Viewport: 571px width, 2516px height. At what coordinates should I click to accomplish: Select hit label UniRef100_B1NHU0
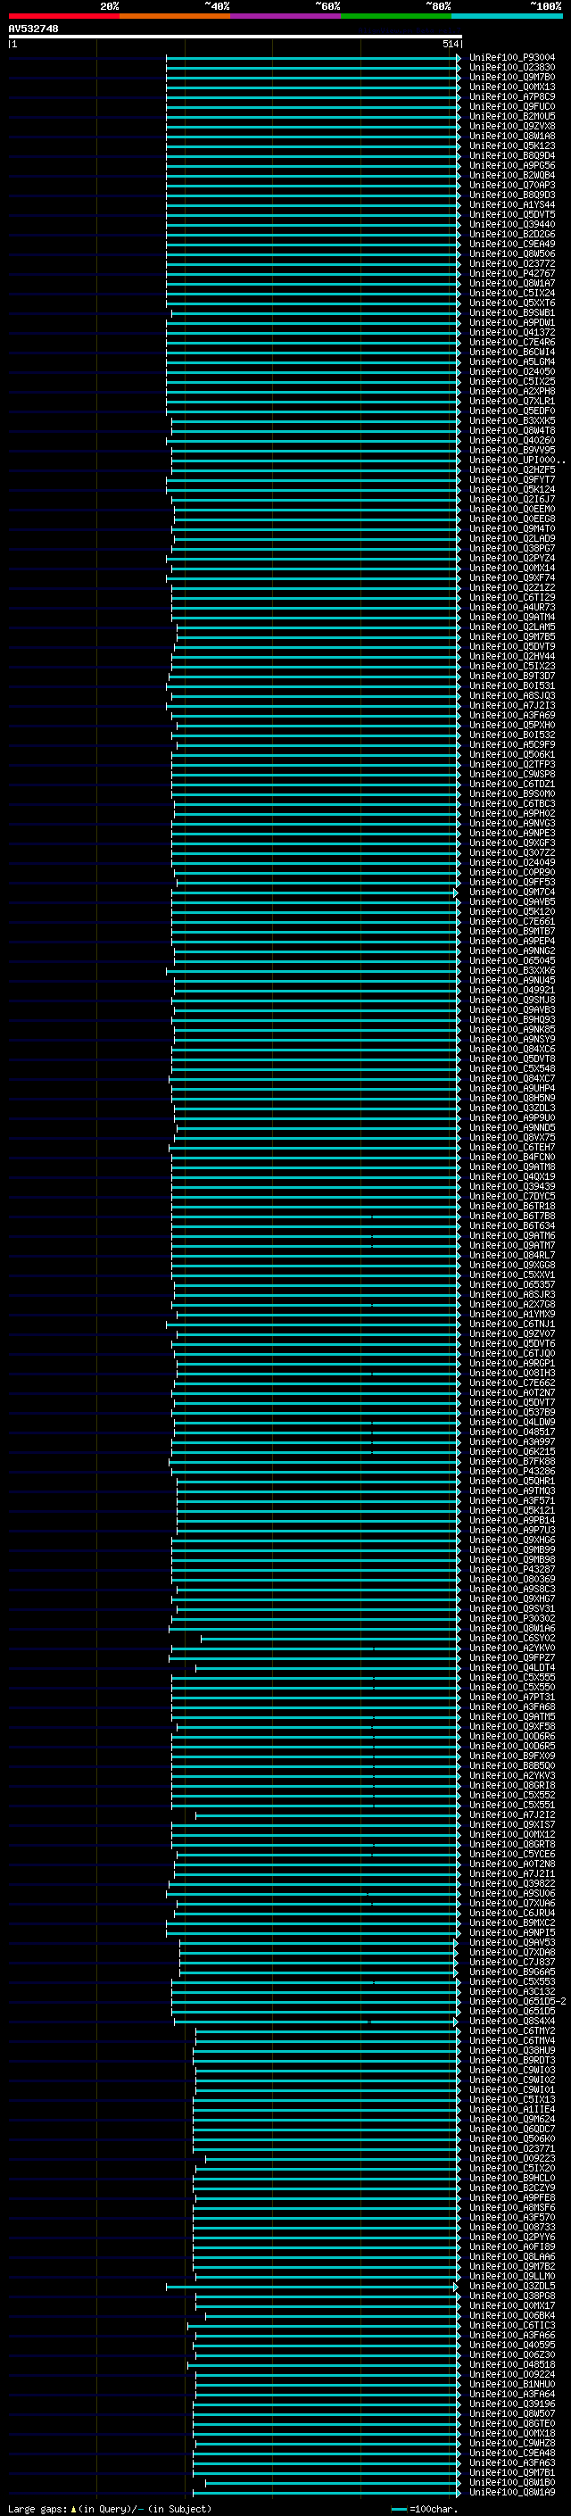(511, 2384)
